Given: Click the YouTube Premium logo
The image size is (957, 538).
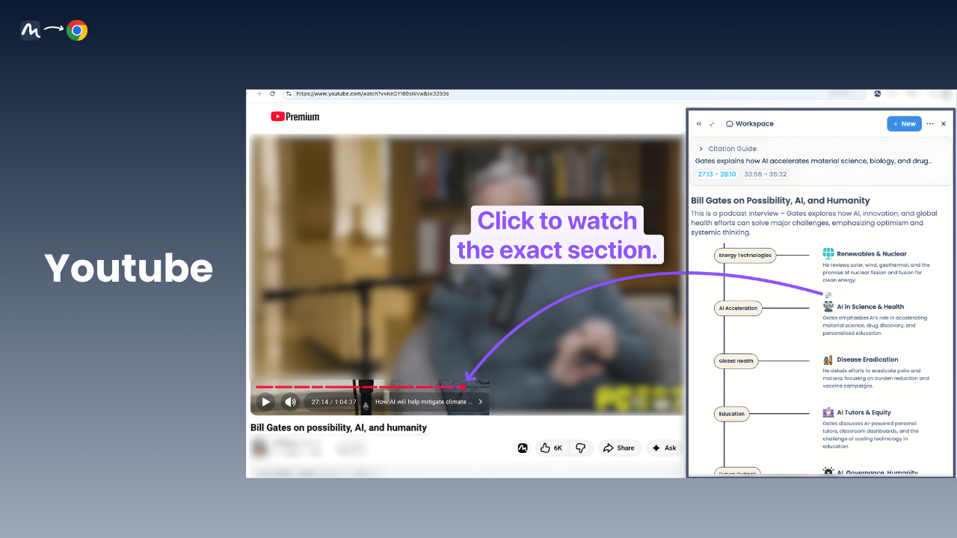Looking at the screenshot, I should 295,117.
